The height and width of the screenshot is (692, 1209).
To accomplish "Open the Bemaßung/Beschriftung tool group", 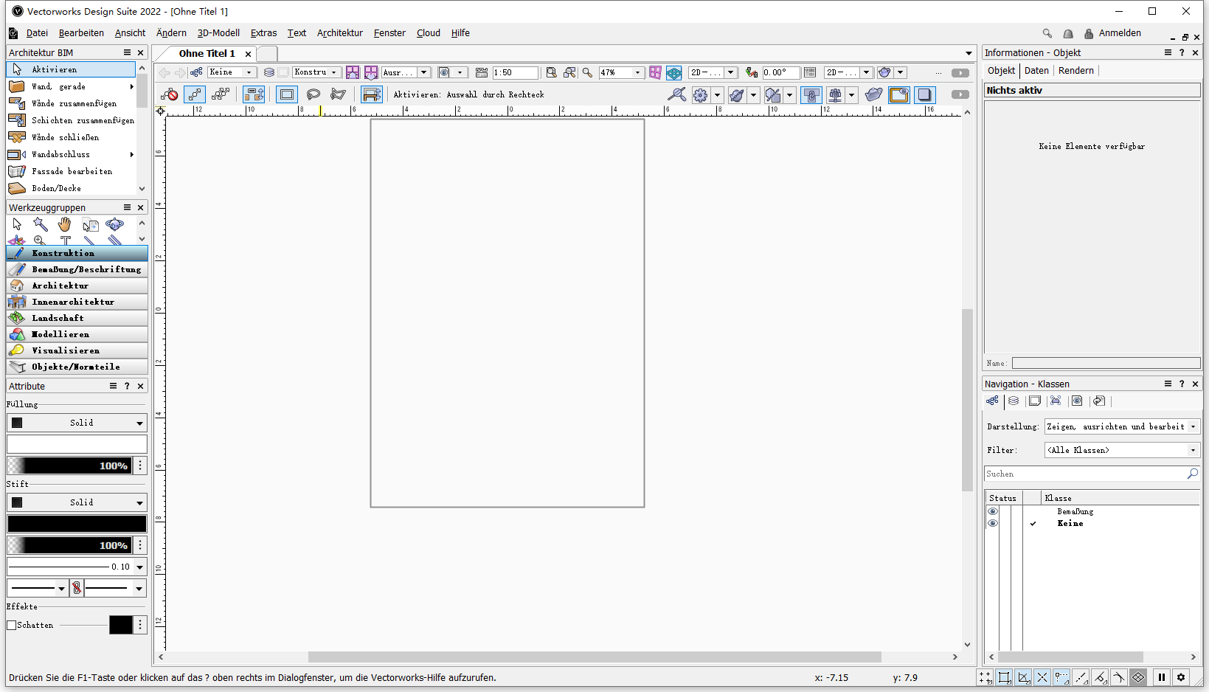I will [x=77, y=269].
